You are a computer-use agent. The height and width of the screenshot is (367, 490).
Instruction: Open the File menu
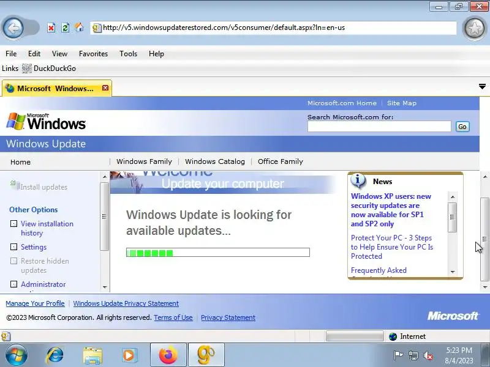(x=11, y=54)
